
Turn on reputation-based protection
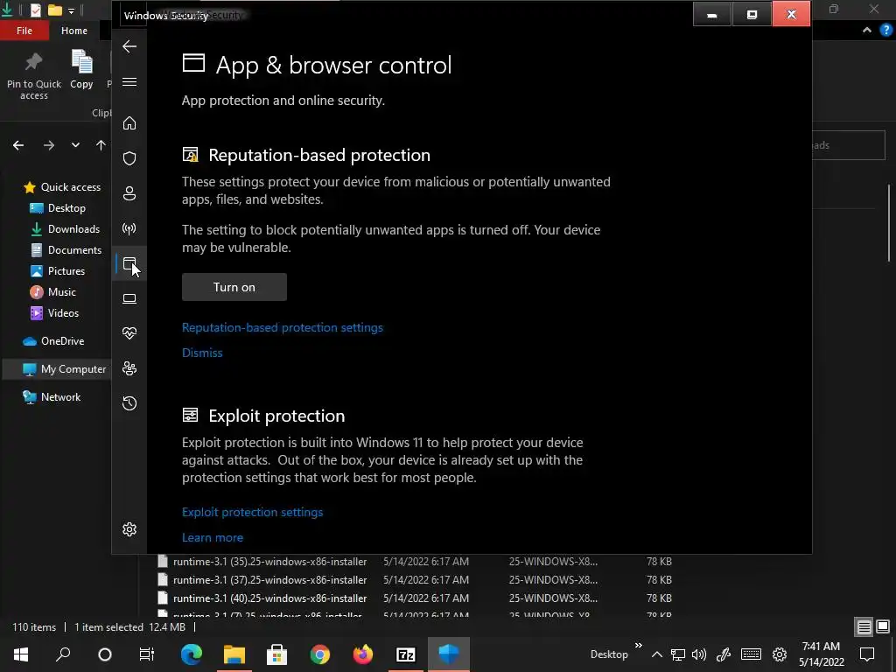point(234,287)
